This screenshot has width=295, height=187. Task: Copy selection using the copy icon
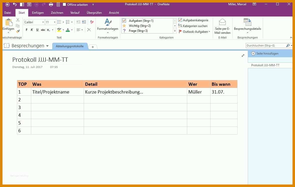pos(18,26)
